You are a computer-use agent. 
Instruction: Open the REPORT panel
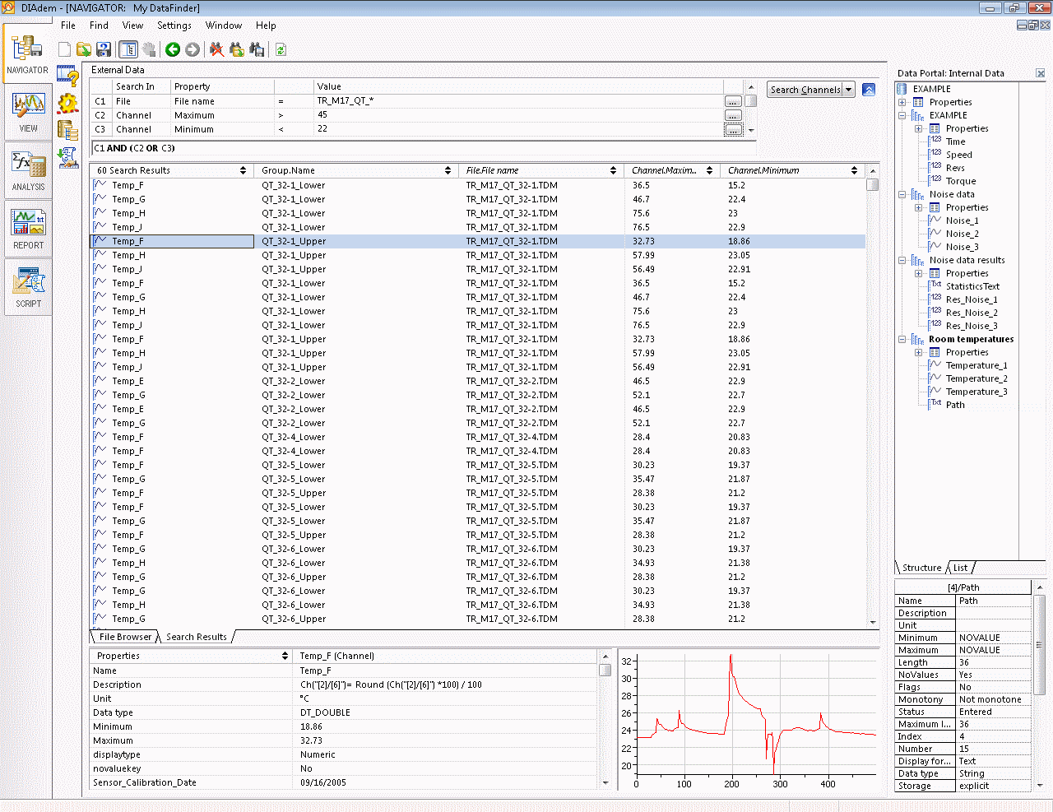[28, 230]
